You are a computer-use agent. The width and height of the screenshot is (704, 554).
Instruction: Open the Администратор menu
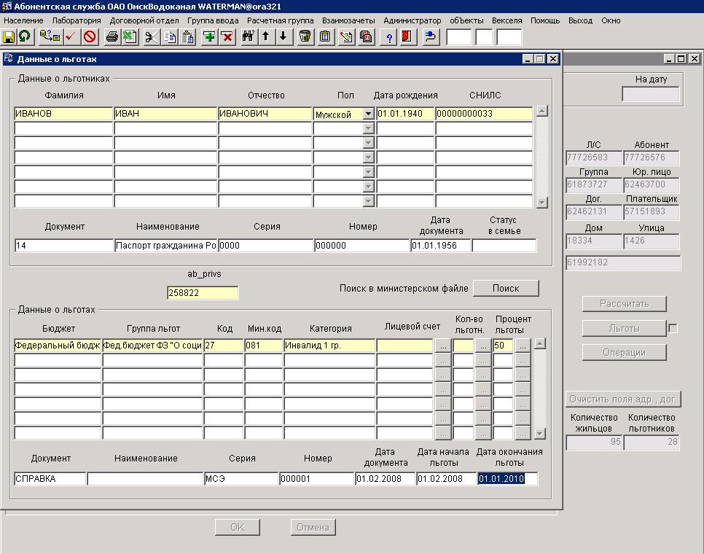(412, 20)
